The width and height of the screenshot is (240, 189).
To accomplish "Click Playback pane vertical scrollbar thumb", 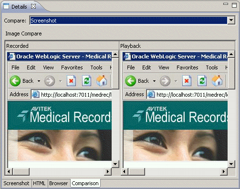I will pos(231,73).
